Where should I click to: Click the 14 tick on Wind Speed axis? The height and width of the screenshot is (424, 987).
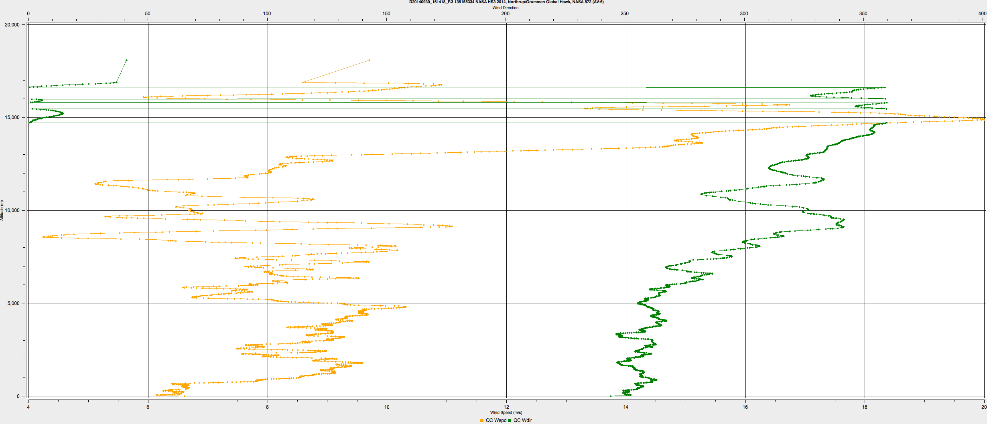626,407
